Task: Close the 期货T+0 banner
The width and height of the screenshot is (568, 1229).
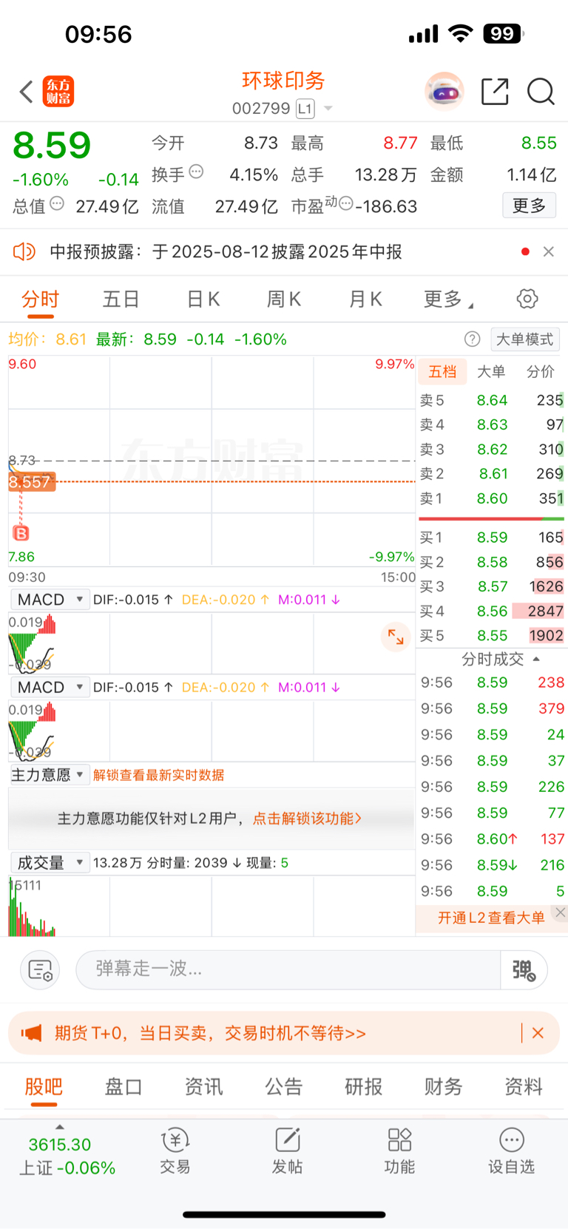Action: 538,1033
